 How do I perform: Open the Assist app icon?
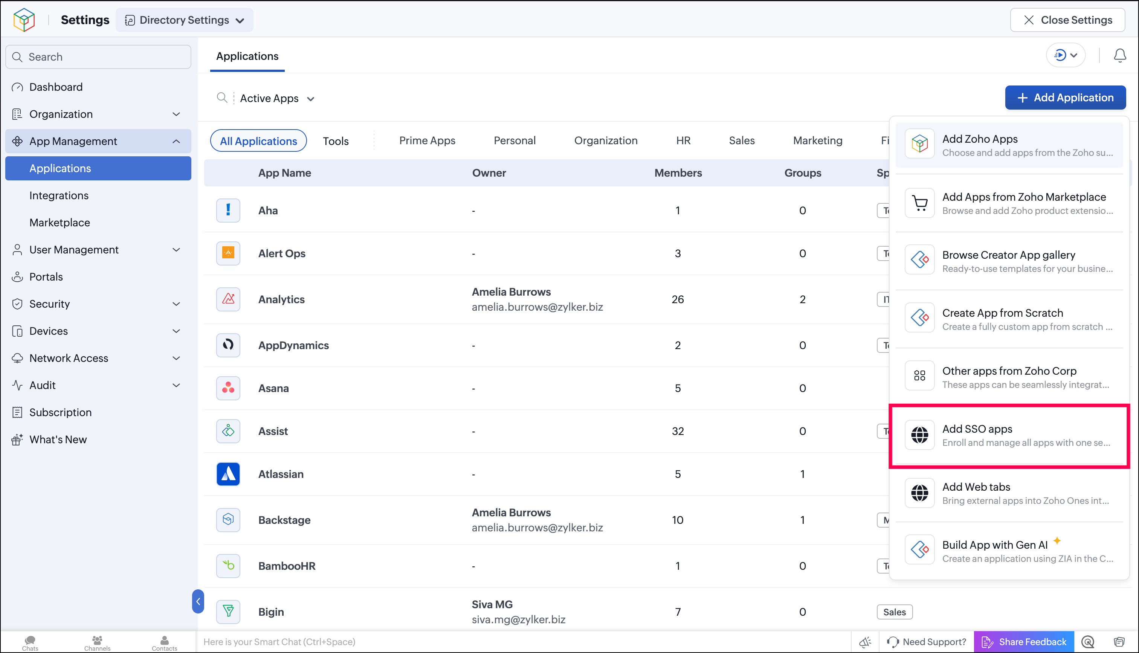[228, 431]
